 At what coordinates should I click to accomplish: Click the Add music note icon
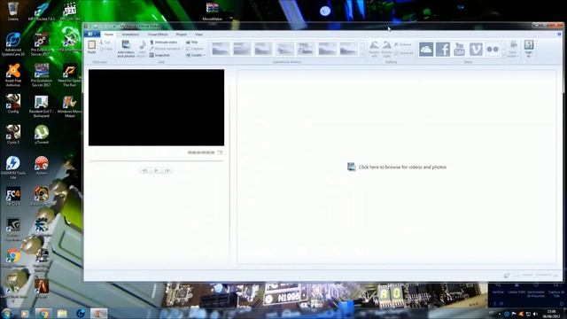(x=142, y=46)
